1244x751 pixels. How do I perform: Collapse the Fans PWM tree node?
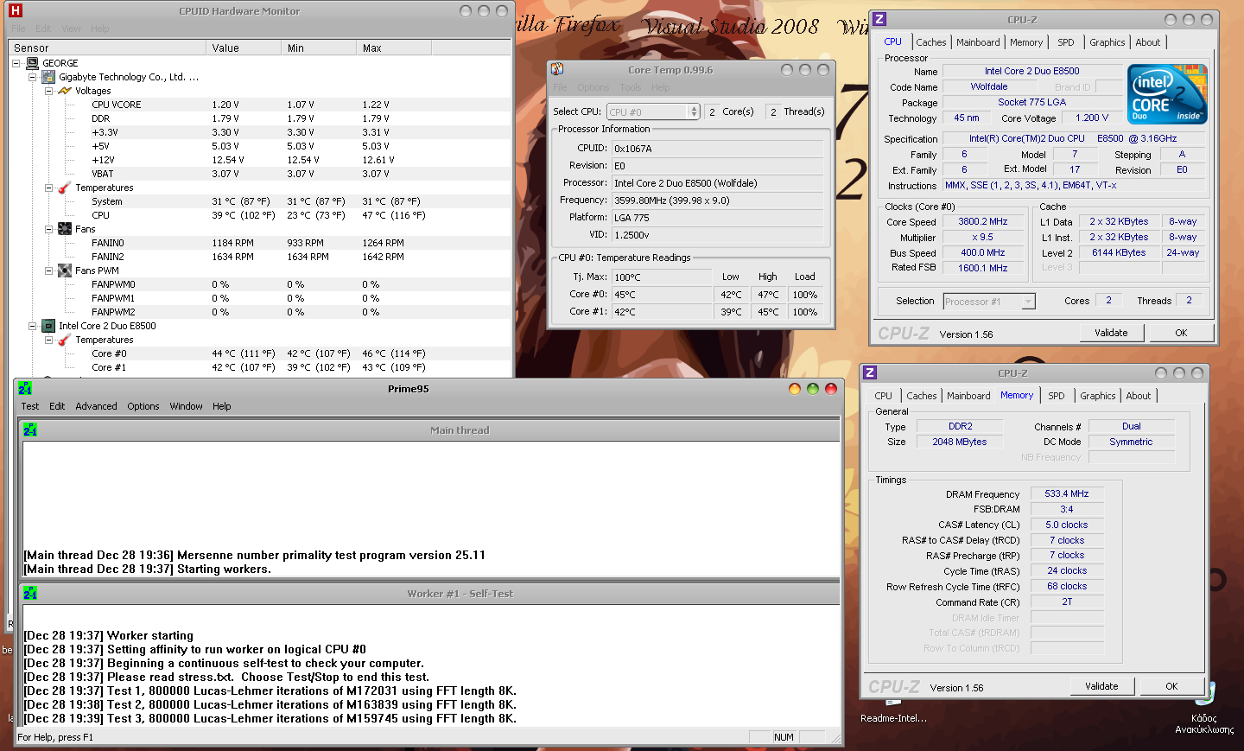[48, 270]
